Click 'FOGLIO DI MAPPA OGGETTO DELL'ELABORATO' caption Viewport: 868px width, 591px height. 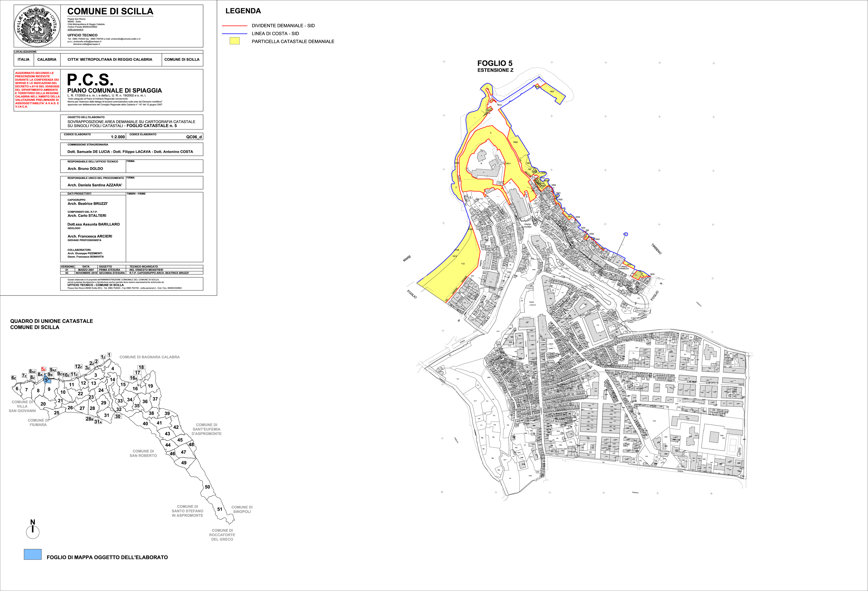pos(107,558)
